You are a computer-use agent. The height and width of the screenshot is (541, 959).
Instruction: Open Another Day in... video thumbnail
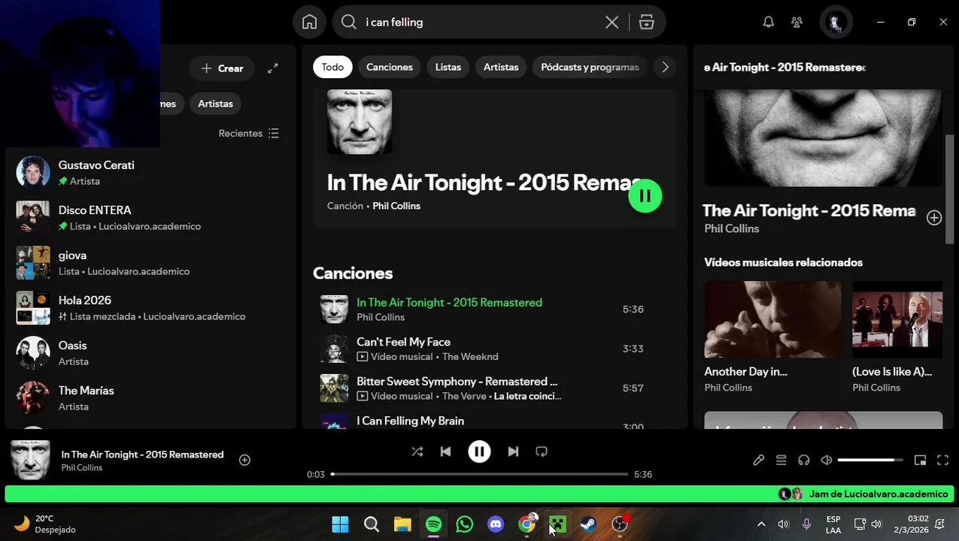click(x=772, y=319)
